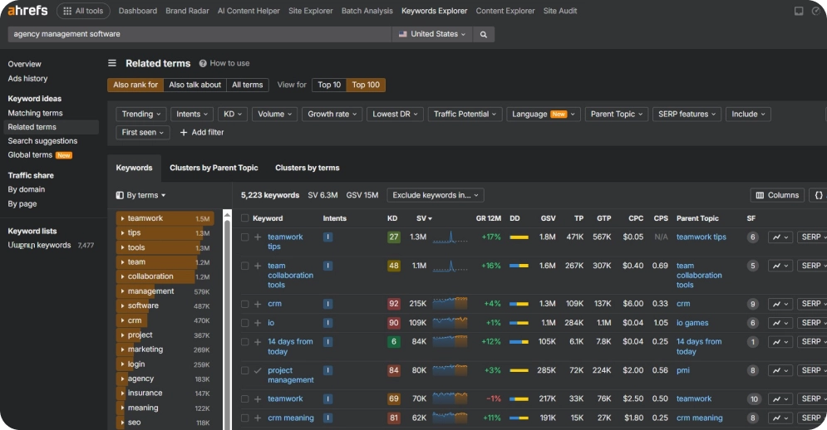Screen dimensions: 827x430
Task: Check the project management row checkbox
Action: pos(244,370)
